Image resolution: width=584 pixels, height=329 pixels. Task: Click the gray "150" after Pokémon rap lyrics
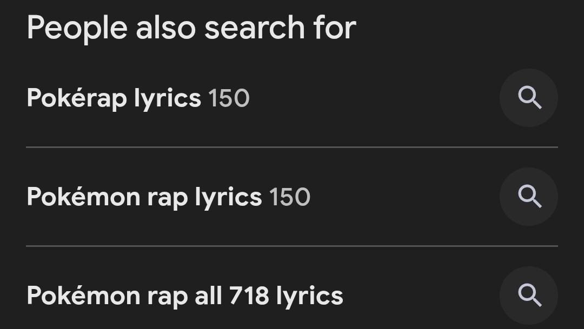point(290,197)
